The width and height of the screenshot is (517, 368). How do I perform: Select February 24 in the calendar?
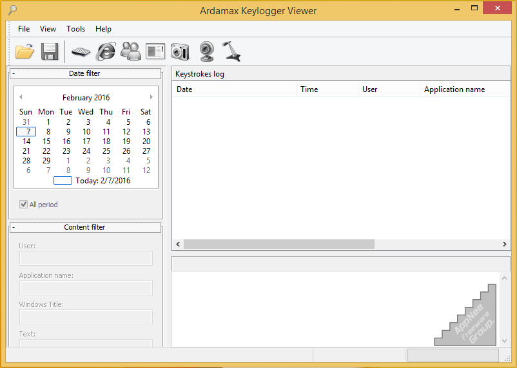point(86,151)
